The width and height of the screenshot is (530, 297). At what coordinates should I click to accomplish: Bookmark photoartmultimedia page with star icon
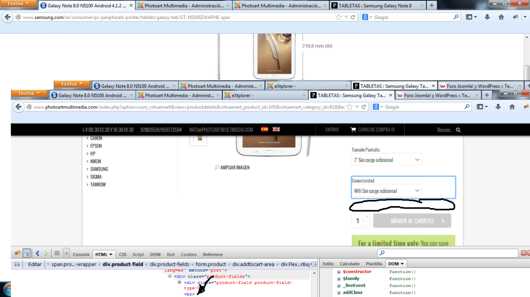[349, 107]
